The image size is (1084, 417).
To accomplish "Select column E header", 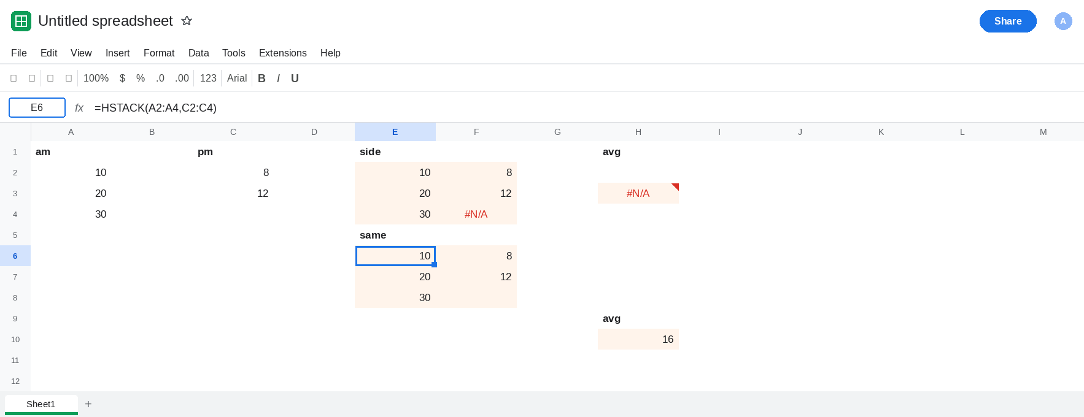I will click(395, 132).
